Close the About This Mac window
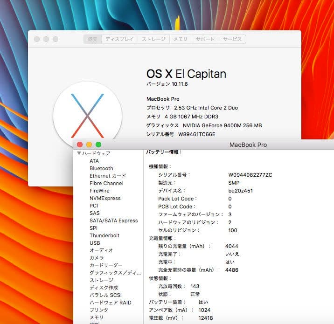The width and height of the screenshot is (334, 324). (37, 39)
